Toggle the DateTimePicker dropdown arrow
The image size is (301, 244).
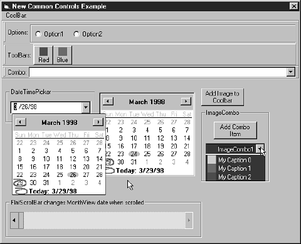coord(86,107)
